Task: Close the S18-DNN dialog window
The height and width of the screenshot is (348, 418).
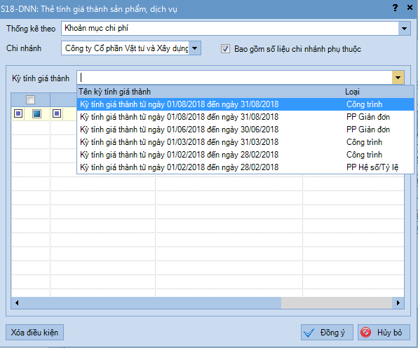Action: 410,8
